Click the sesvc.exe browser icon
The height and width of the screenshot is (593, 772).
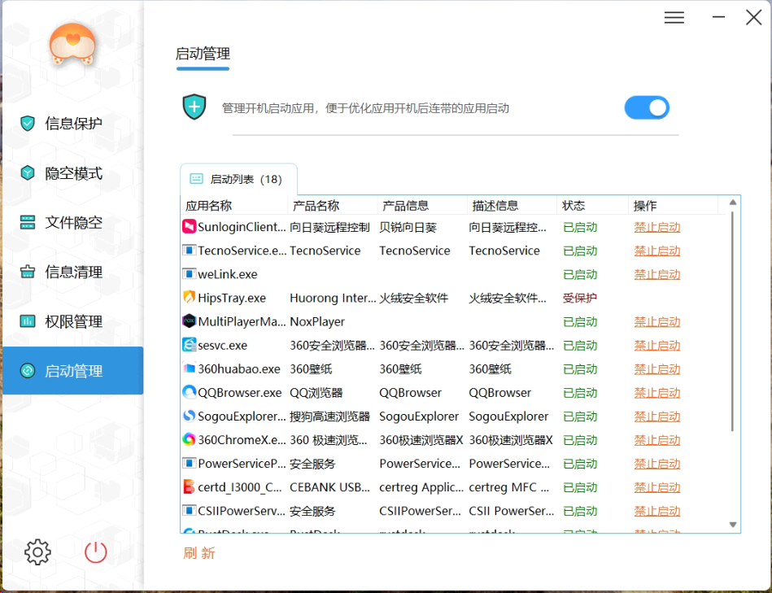pyautogui.click(x=189, y=344)
